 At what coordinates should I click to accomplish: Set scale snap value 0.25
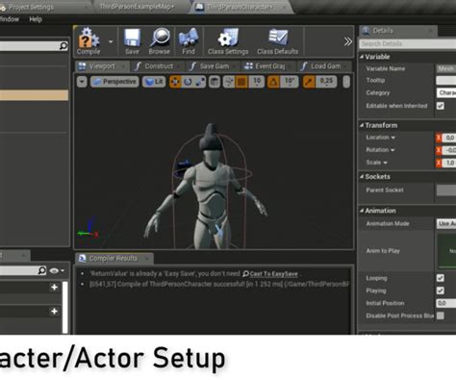[326, 82]
